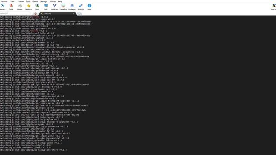
Task: Open the Settings menu in the menu bar
Action: (44, 1)
